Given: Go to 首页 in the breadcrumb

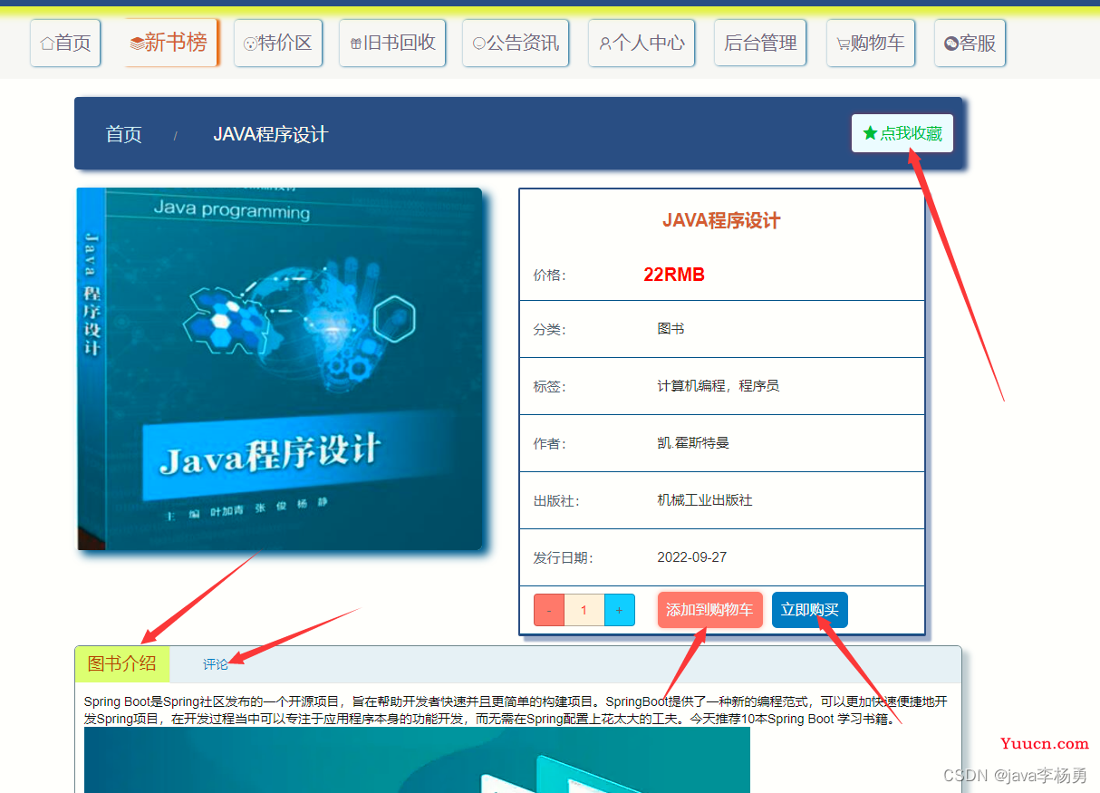Looking at the screenshot, I should point(124,134).
